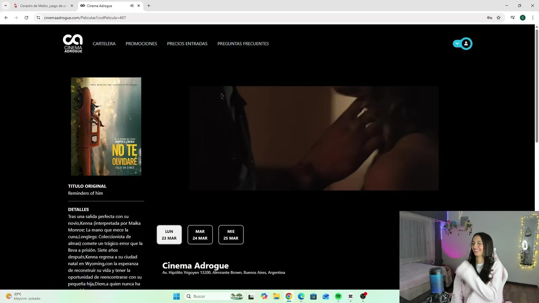Open Microsoft Store from the taskbar
The image size is (539, 303).
[313, 296]
